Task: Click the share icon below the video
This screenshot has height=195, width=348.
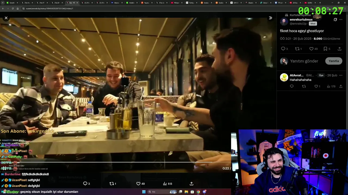Action: 191,184
